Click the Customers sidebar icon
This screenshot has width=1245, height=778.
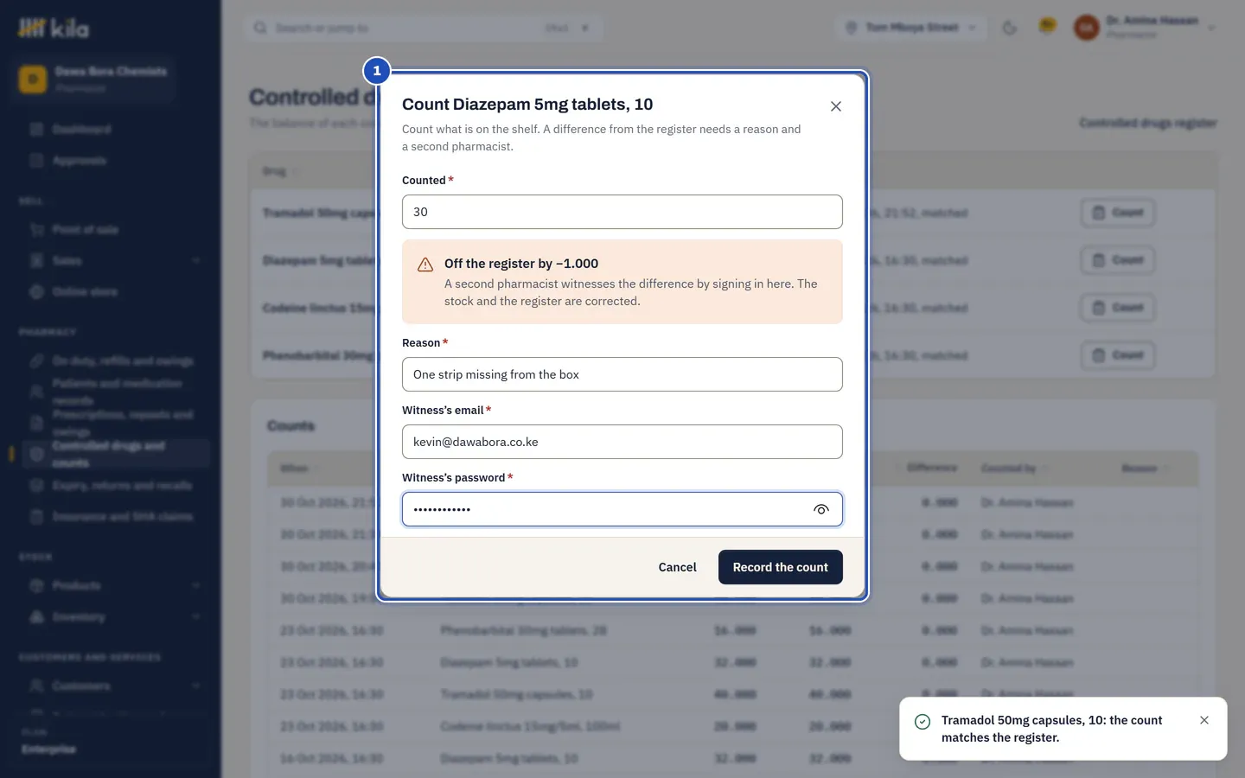(x=36, y=686)
